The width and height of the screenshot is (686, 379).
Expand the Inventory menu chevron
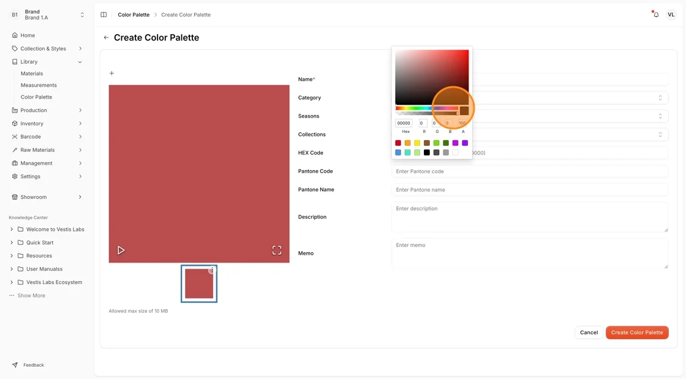coord(80,123)
